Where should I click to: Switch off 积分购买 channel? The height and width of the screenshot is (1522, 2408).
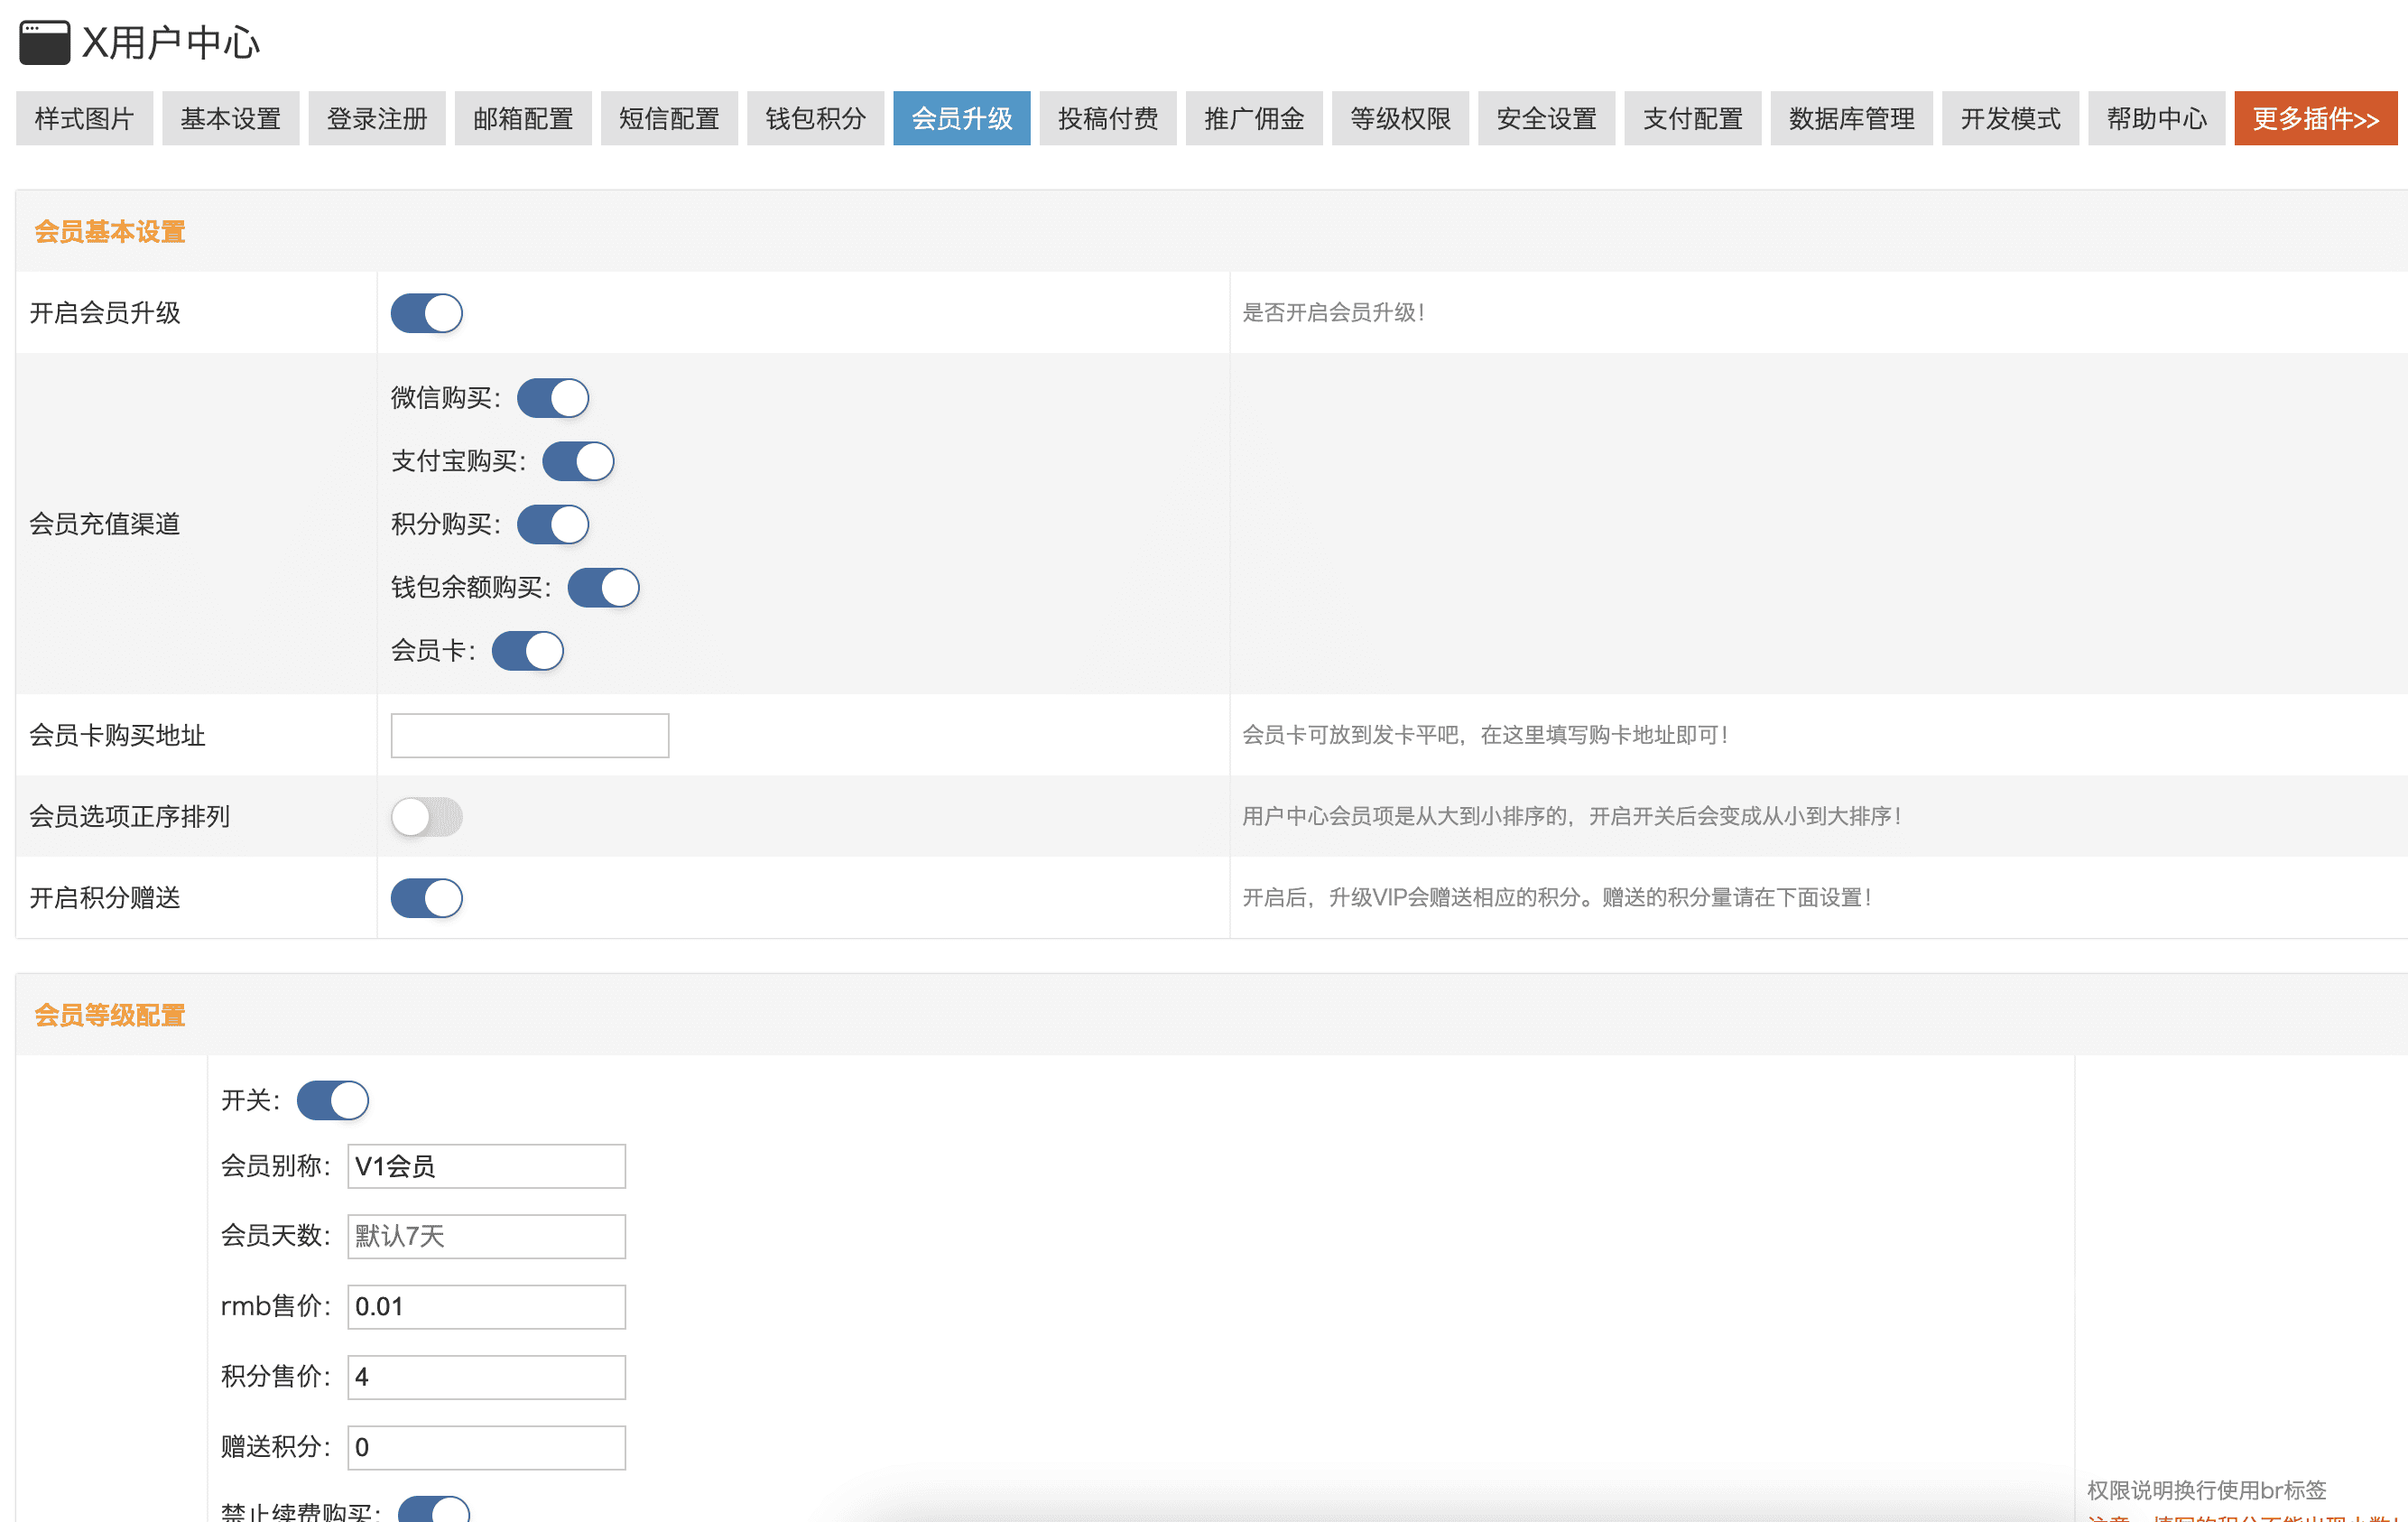click(x=552, y=524)
